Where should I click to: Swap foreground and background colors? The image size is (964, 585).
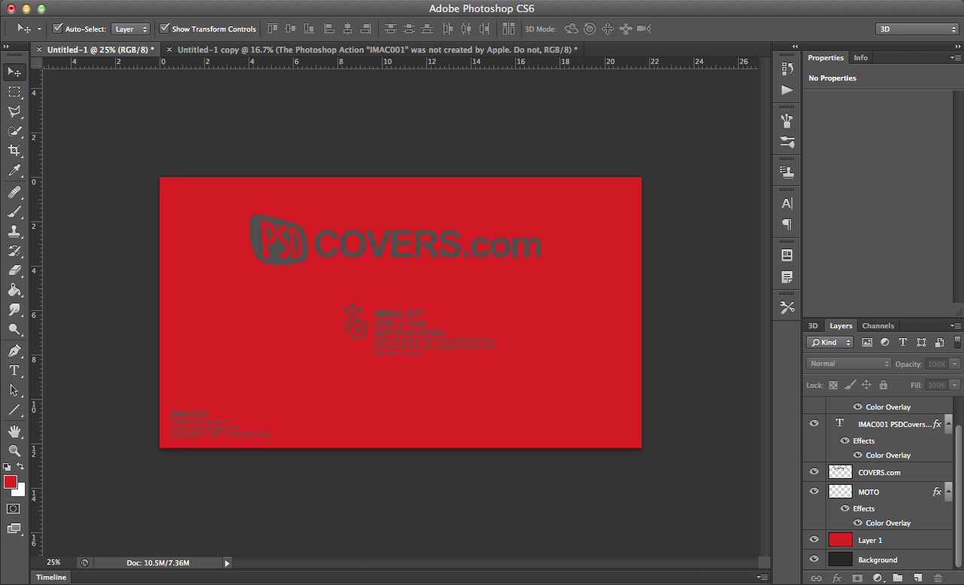[x=20, y=467]
